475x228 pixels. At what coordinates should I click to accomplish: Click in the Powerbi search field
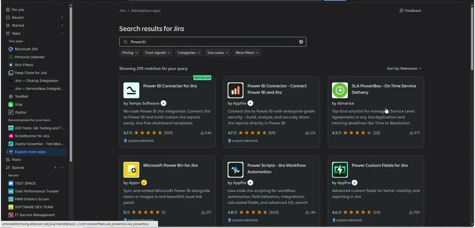(x=213, y=42)
